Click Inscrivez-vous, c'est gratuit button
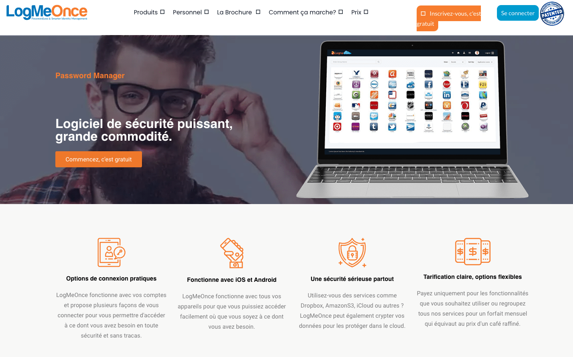 (449, 19)
